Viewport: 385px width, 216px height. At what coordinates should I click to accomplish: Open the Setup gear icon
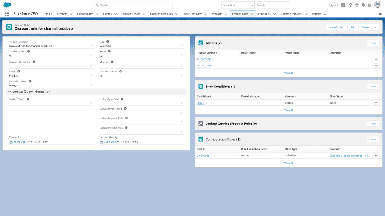pos(357,5)
